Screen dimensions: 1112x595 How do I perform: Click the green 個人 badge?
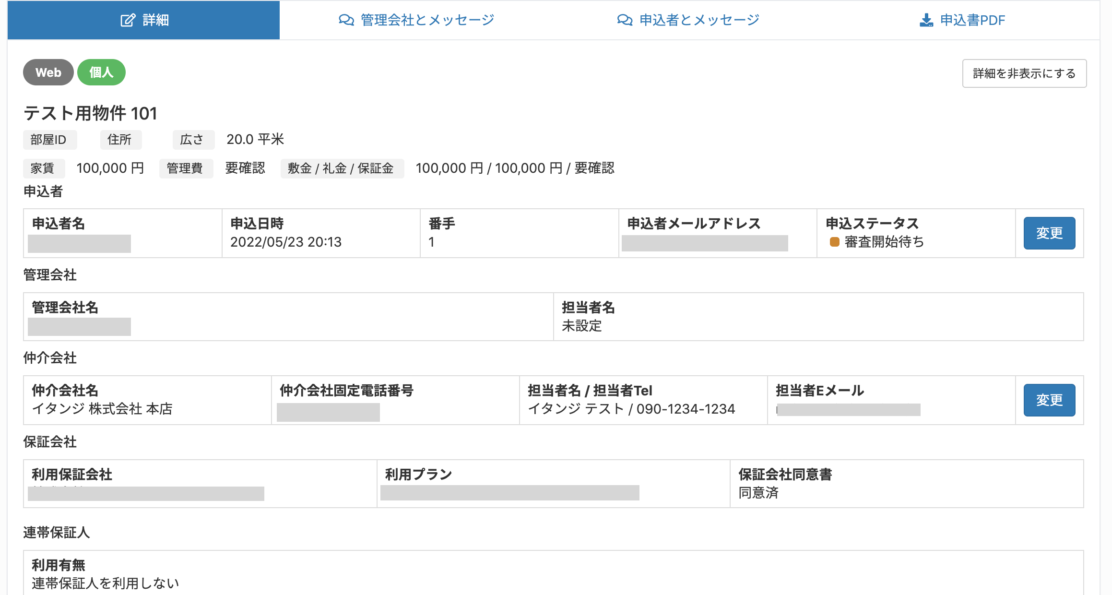point(101,72)
